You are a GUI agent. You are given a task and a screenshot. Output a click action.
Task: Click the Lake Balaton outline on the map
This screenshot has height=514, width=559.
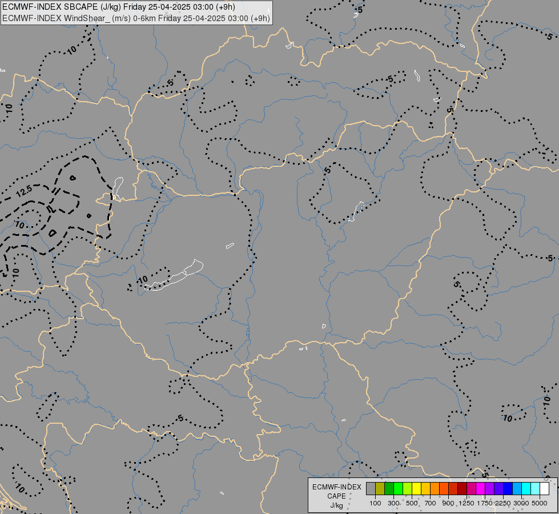point(174,275)
